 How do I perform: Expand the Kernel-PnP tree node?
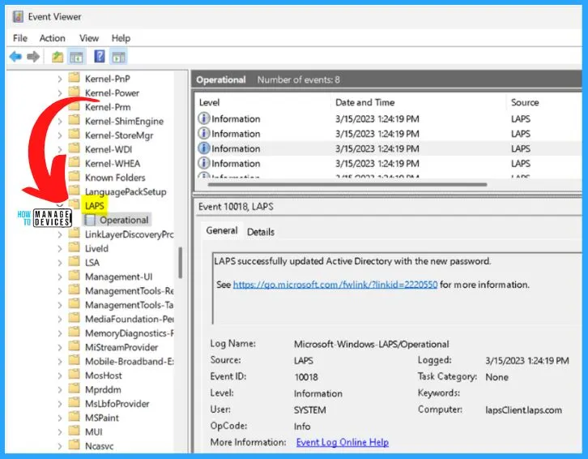(60, 79)
